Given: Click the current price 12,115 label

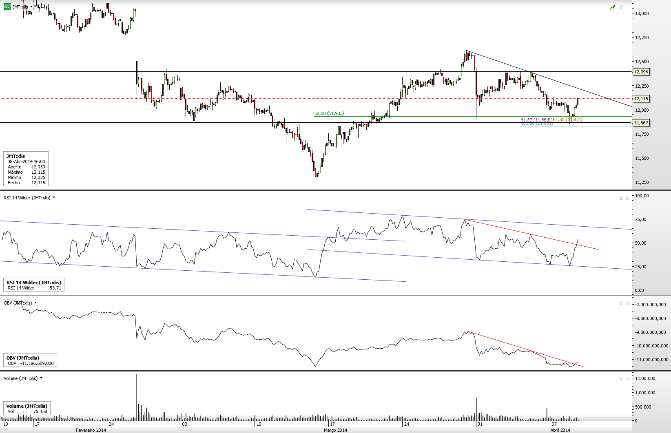Looking at the screenshot, I should (641, 99).
